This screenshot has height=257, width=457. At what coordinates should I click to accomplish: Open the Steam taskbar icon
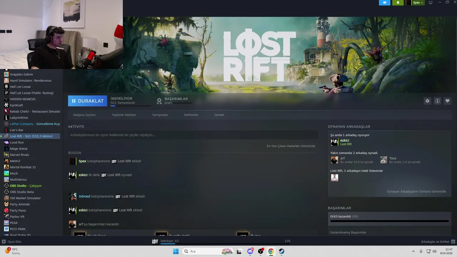coord(281,251)
